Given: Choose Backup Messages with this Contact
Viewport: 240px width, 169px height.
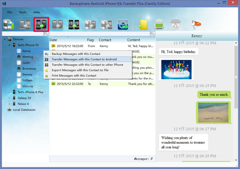Looking at the screenshot, I should click(x=88, y=54).
